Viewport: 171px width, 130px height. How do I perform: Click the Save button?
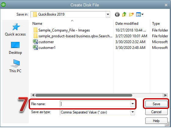[156, 104]
